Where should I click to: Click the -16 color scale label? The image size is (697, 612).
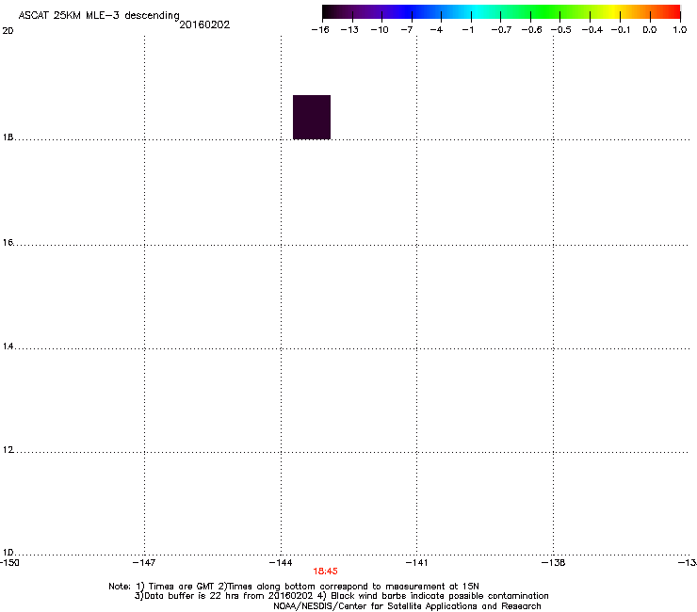click(x=320, y=30)
